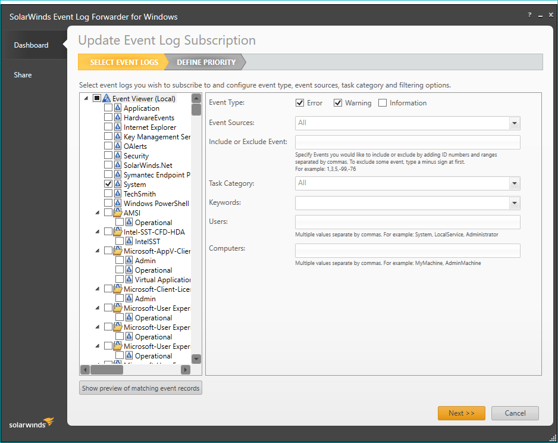Screen dimensions: 558x443
Task: Click the Next >> button
Action: (x=461, y=413)
